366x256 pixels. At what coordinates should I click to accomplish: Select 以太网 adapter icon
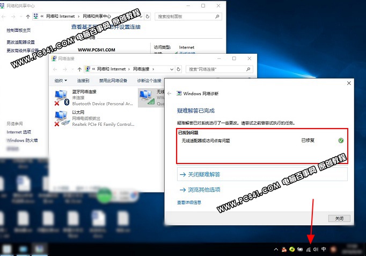pyautogui.click(x=62, y=118)
